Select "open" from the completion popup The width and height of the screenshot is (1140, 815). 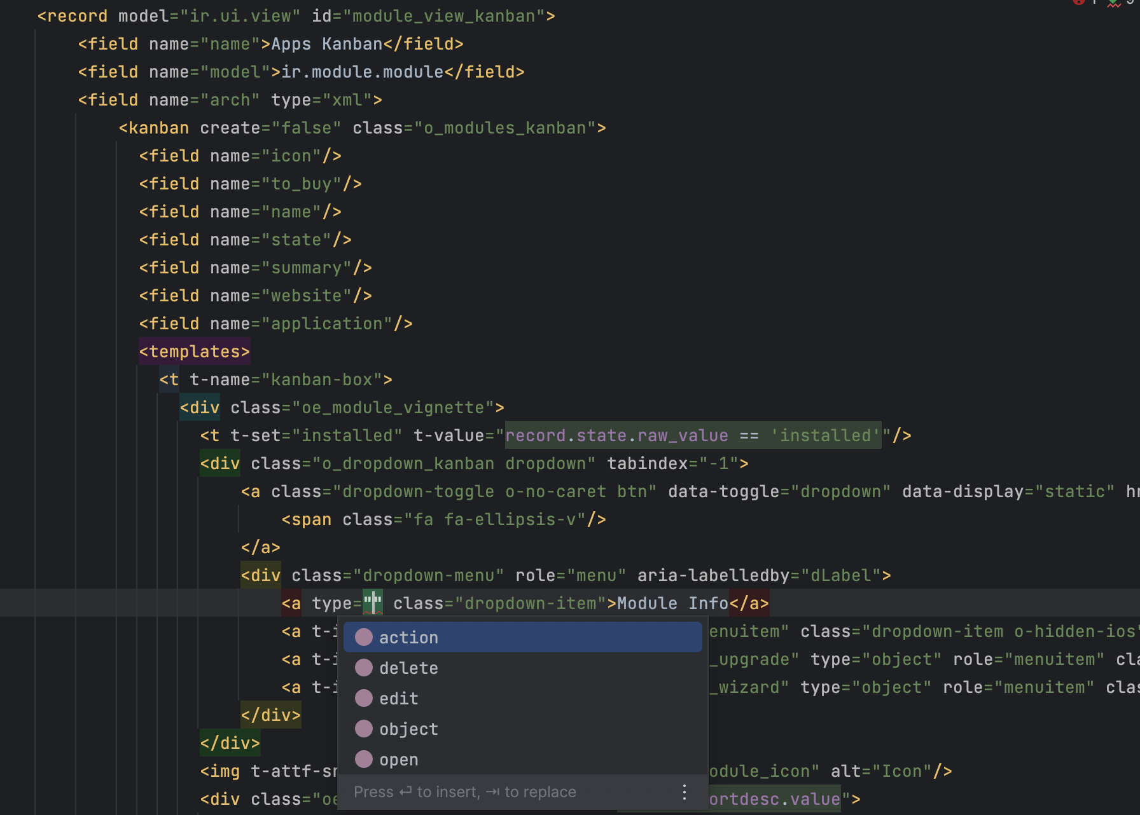point(398,759)
